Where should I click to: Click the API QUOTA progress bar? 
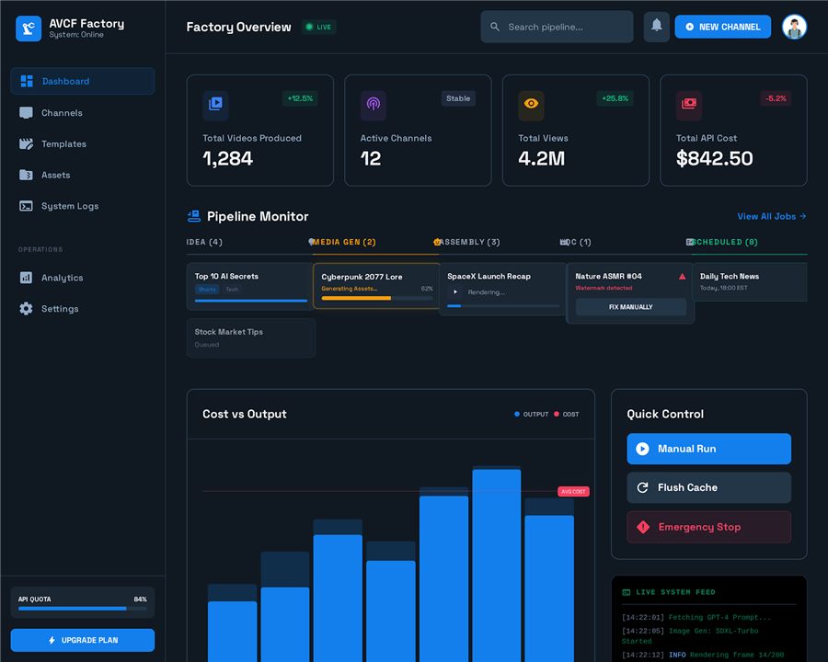pos(83,609)
